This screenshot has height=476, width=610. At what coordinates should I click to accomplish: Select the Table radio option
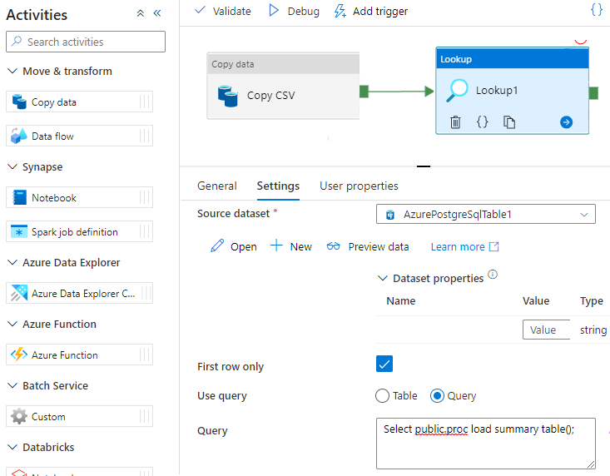click(x=382, y=396)
